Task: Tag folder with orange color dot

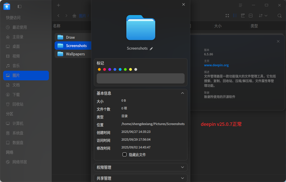Action: coord(99,69)
